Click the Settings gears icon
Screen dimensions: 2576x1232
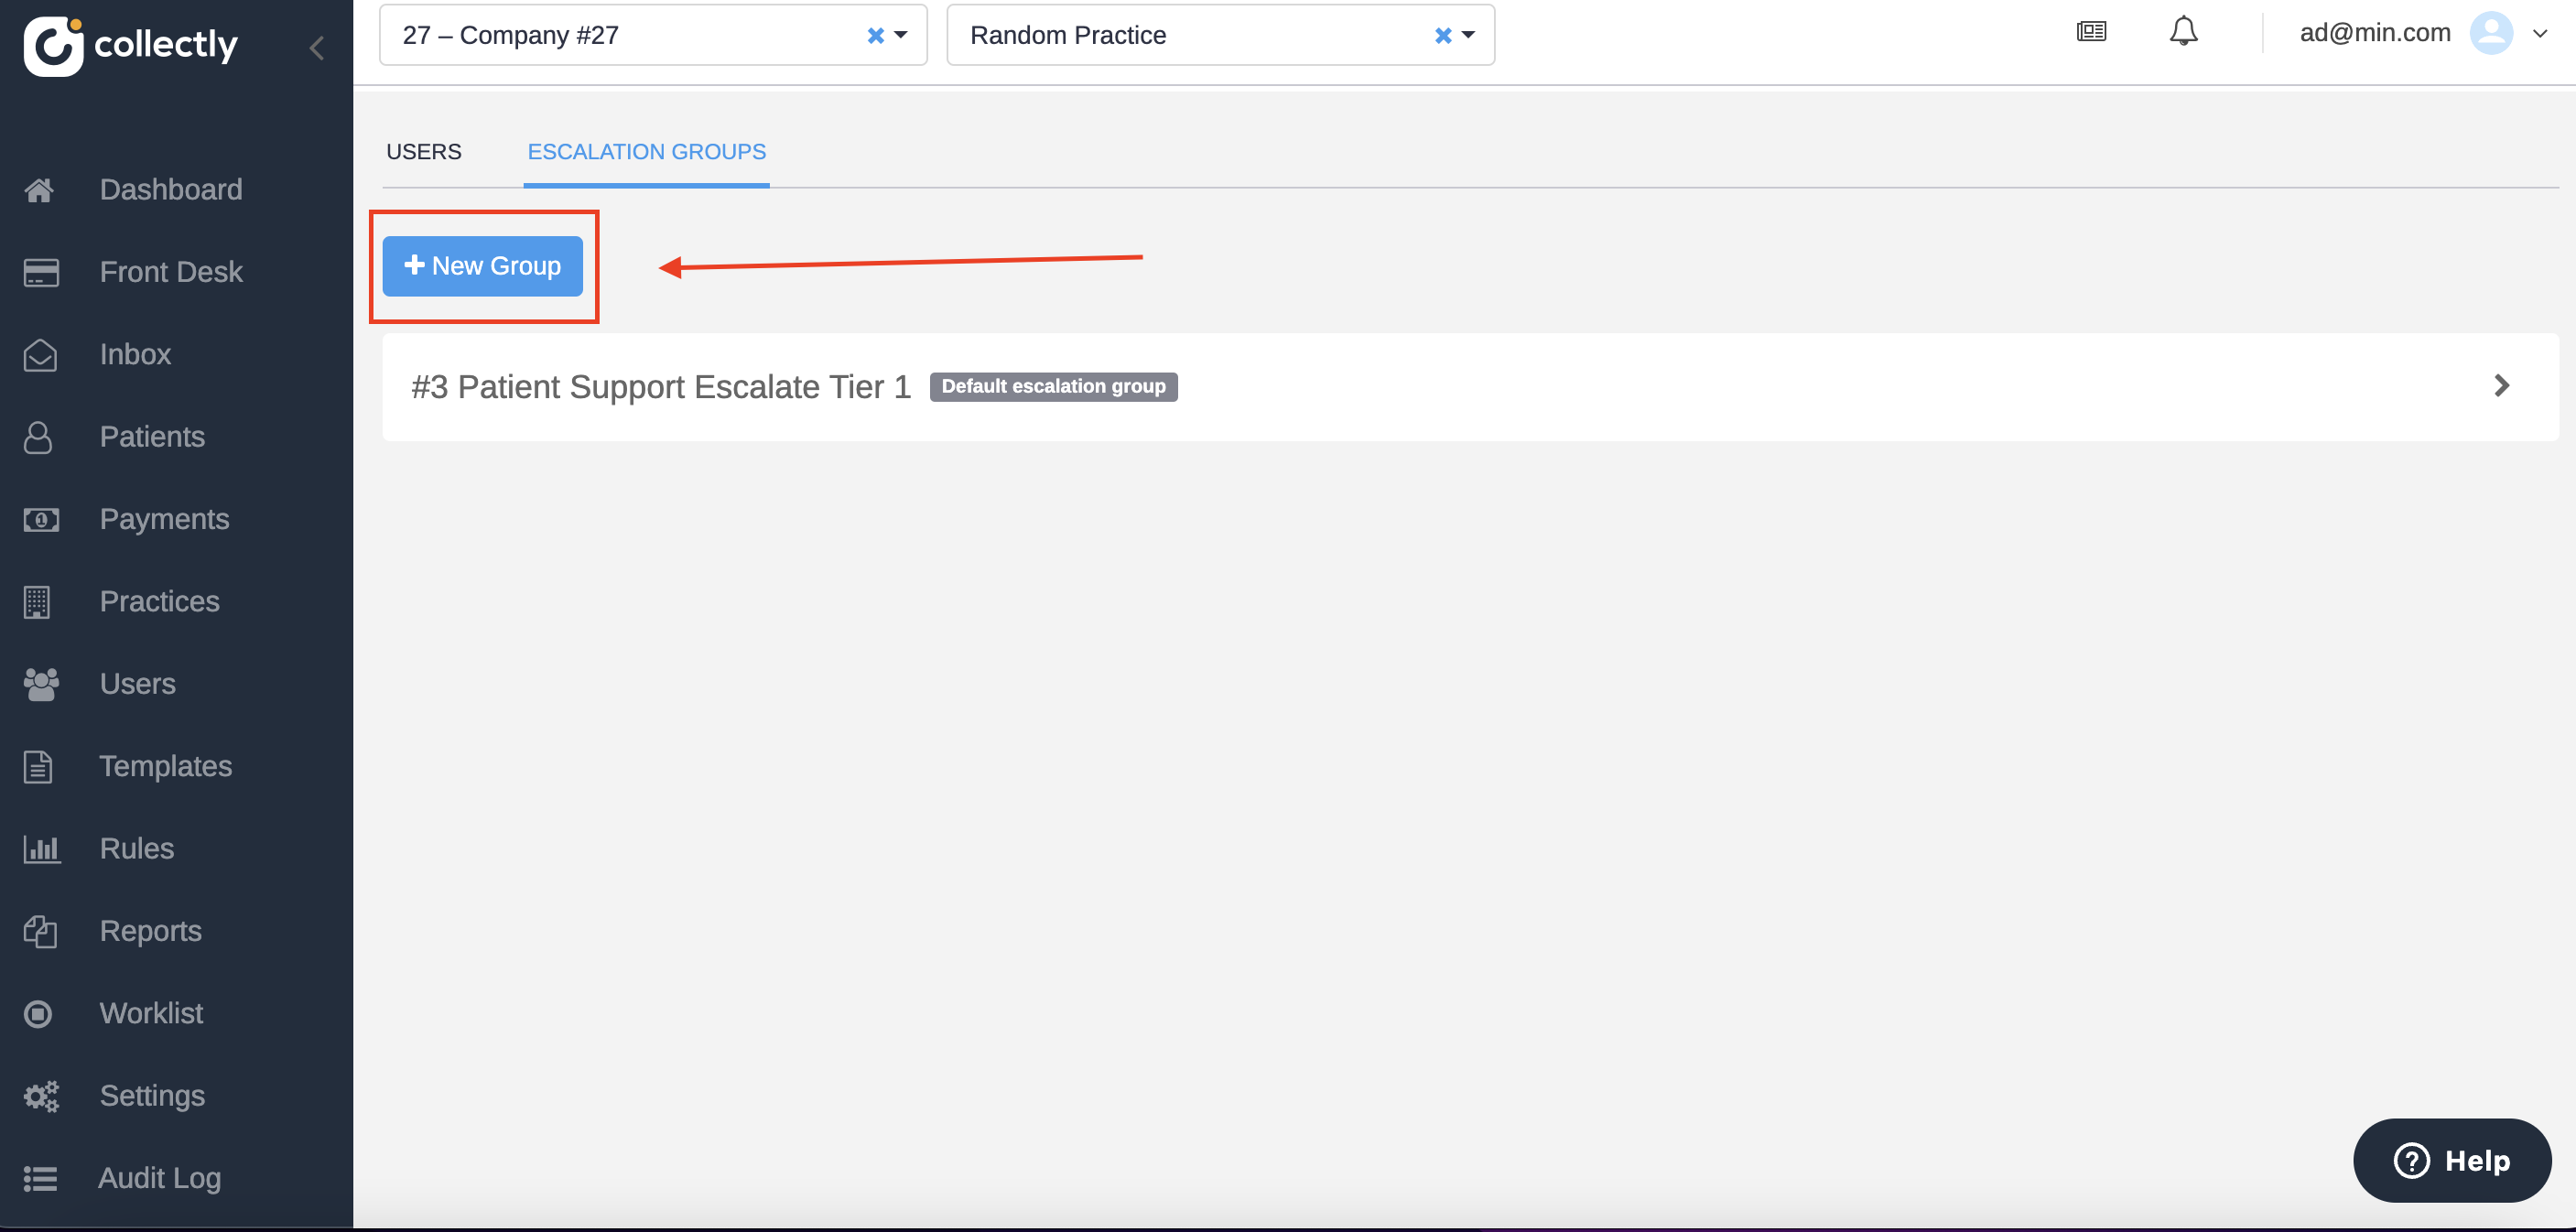(41, 1096)
